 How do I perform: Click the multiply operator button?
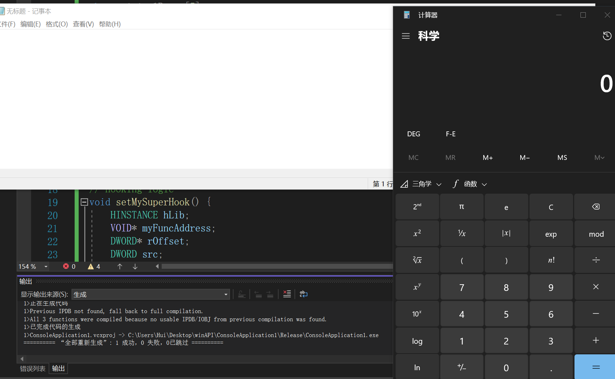tap(596, 287)
